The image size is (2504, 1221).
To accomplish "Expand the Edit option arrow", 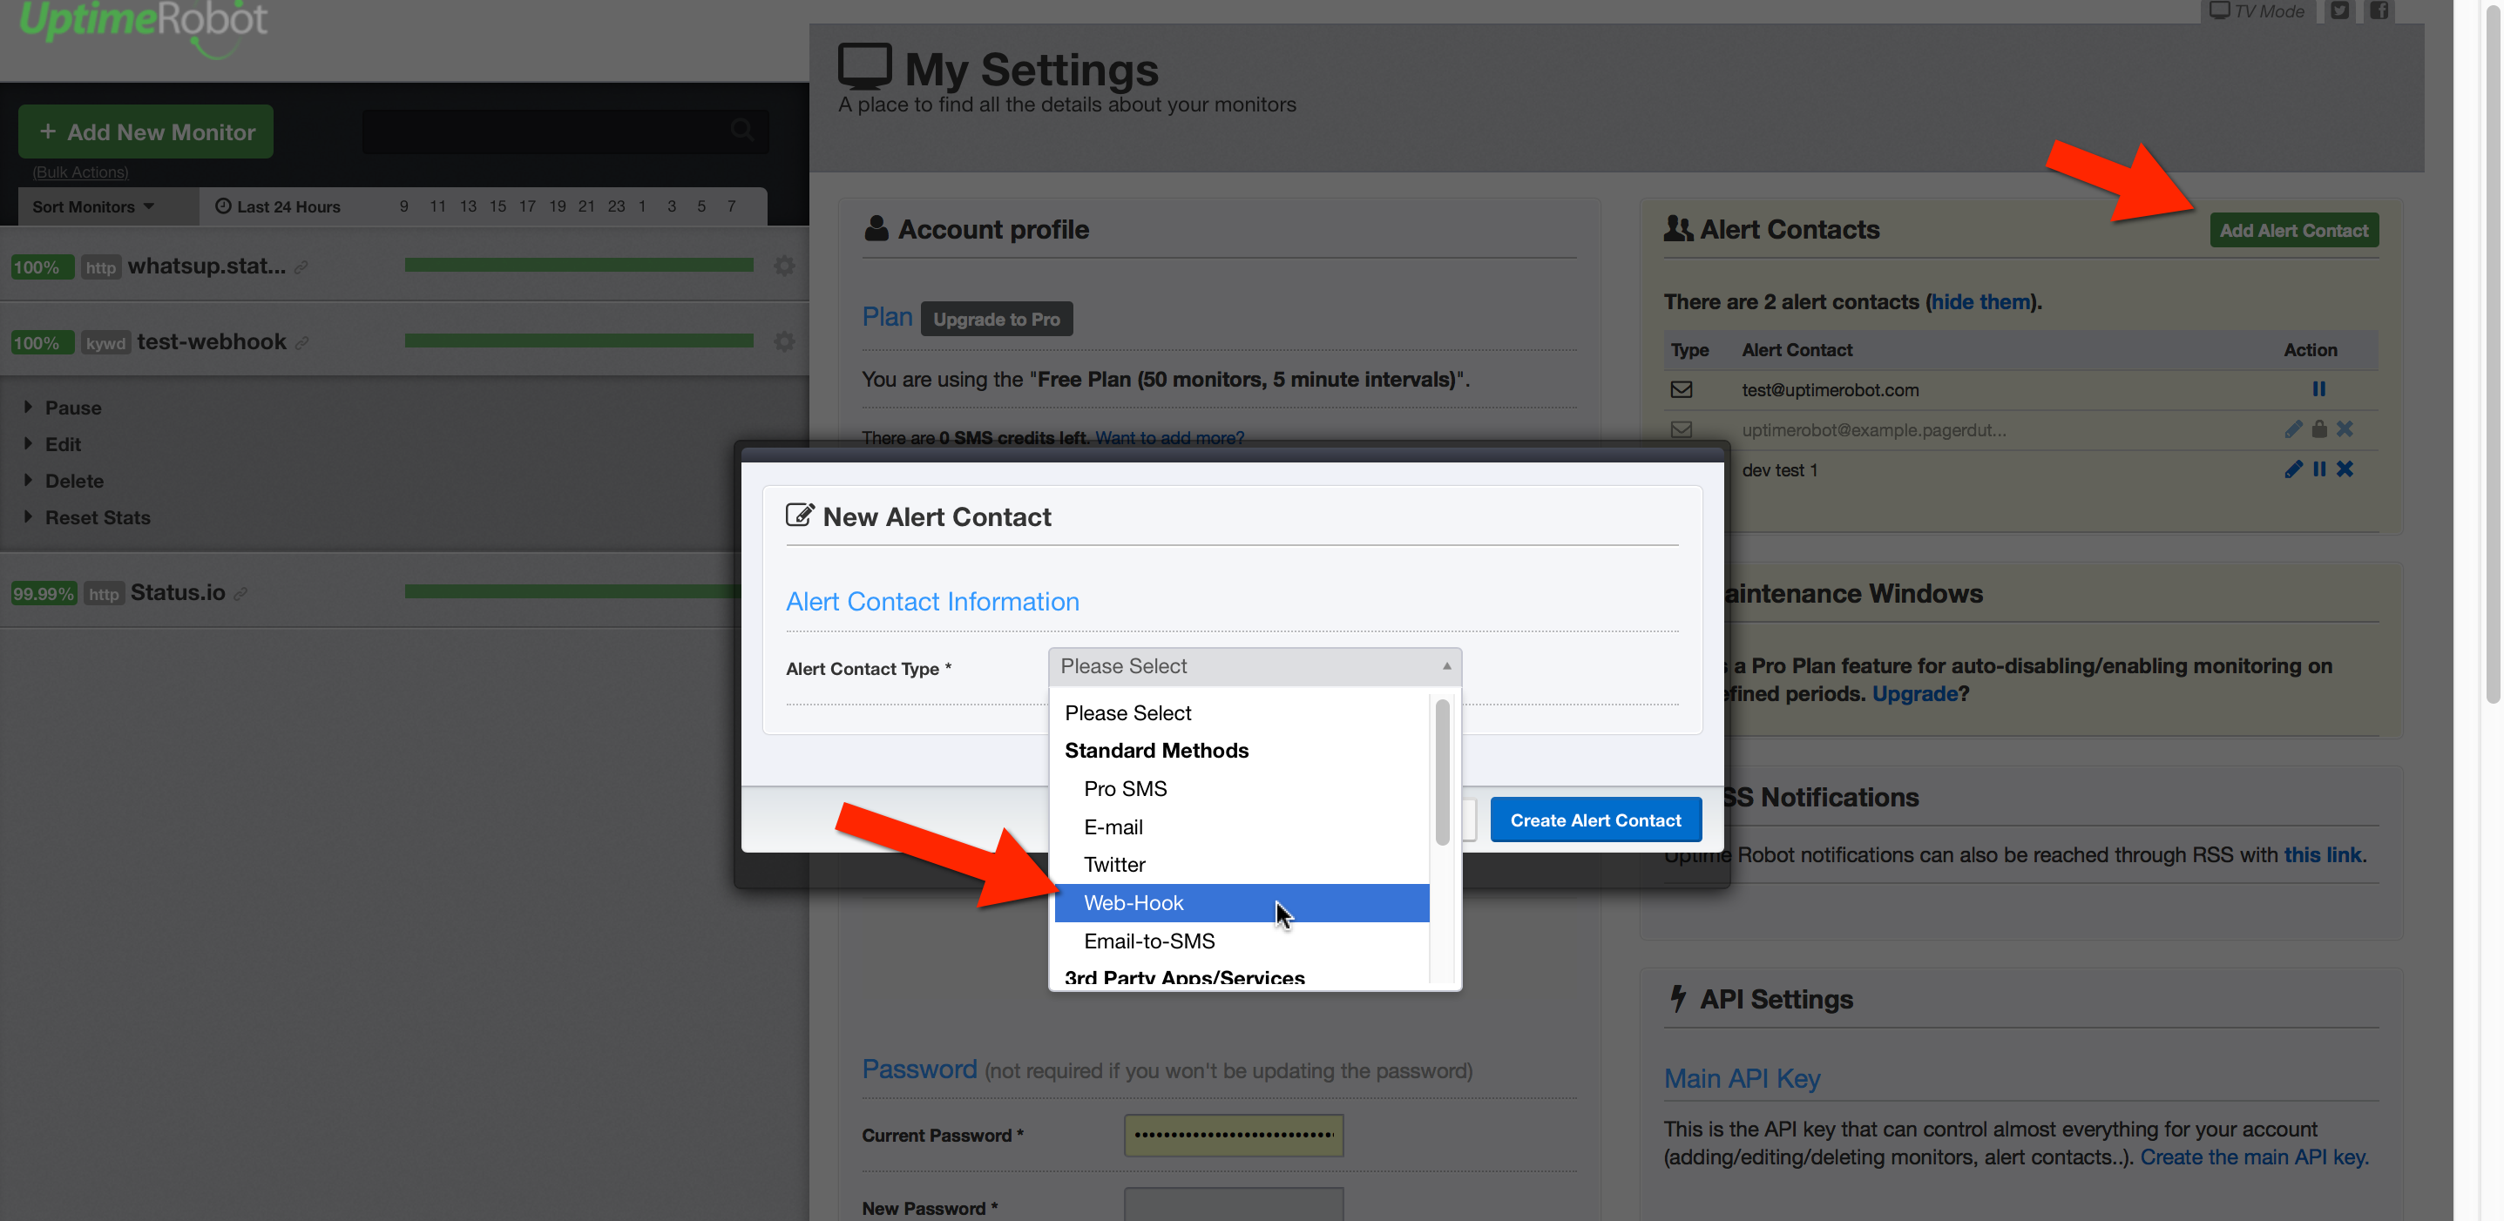I will pyautogui.click(x=28, y=443).
